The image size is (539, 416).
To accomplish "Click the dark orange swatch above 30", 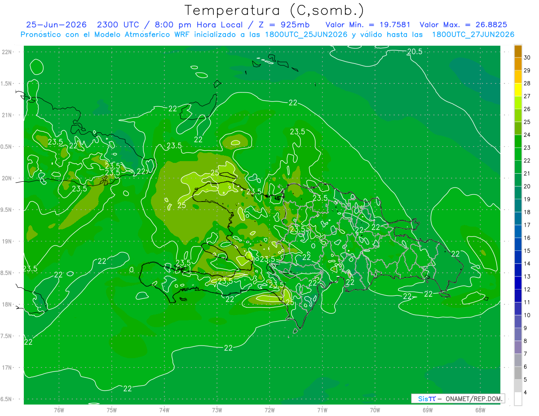I will [518, 51].
